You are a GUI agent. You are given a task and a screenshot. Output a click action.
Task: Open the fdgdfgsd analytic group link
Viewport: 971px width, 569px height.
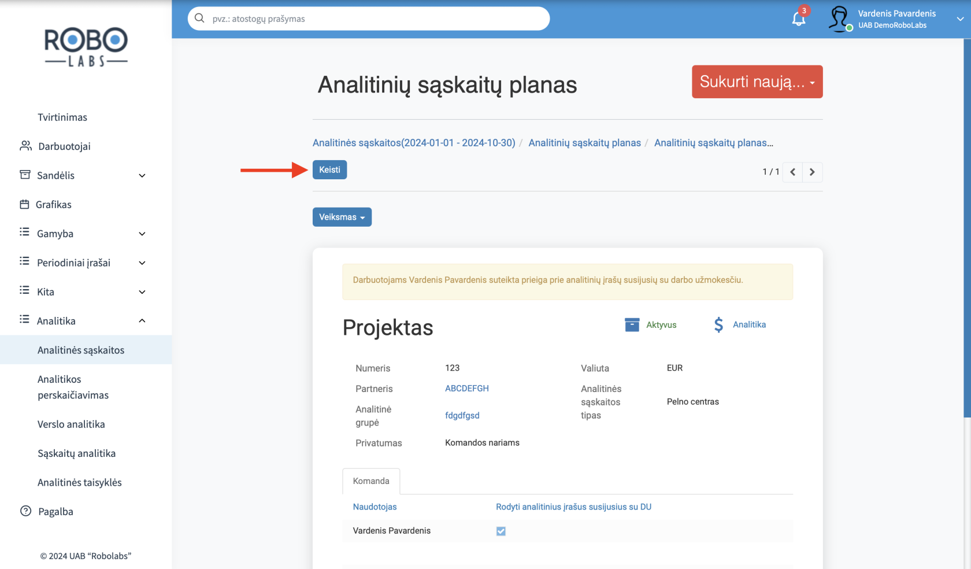coord(462,415)
